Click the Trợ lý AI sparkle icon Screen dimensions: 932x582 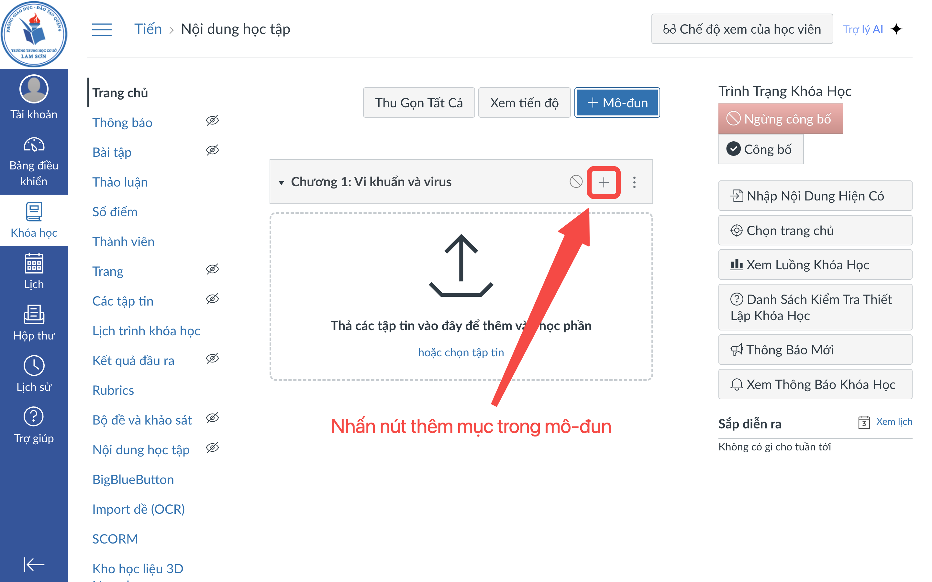(x=897, y=29)
